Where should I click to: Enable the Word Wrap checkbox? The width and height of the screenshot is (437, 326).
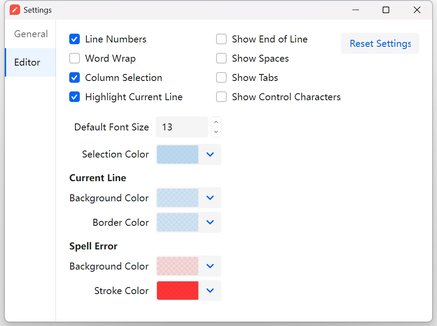(75, 58)
